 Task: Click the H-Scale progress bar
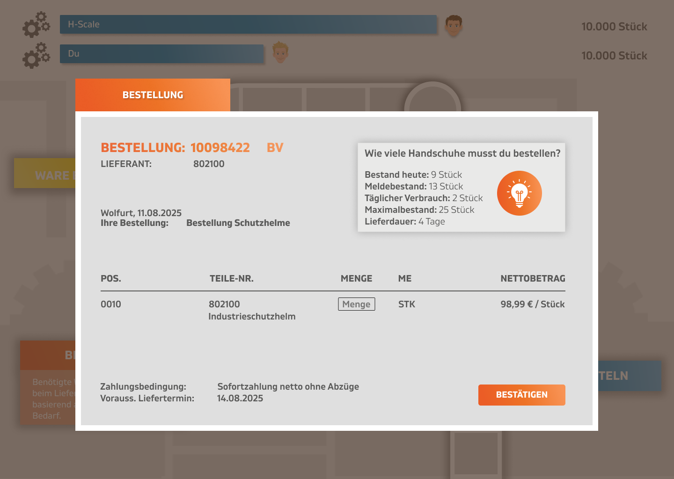point(248,24)
